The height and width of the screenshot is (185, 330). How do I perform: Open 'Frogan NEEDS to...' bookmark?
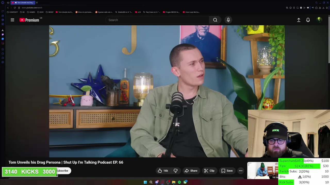[x=171, y=12]
